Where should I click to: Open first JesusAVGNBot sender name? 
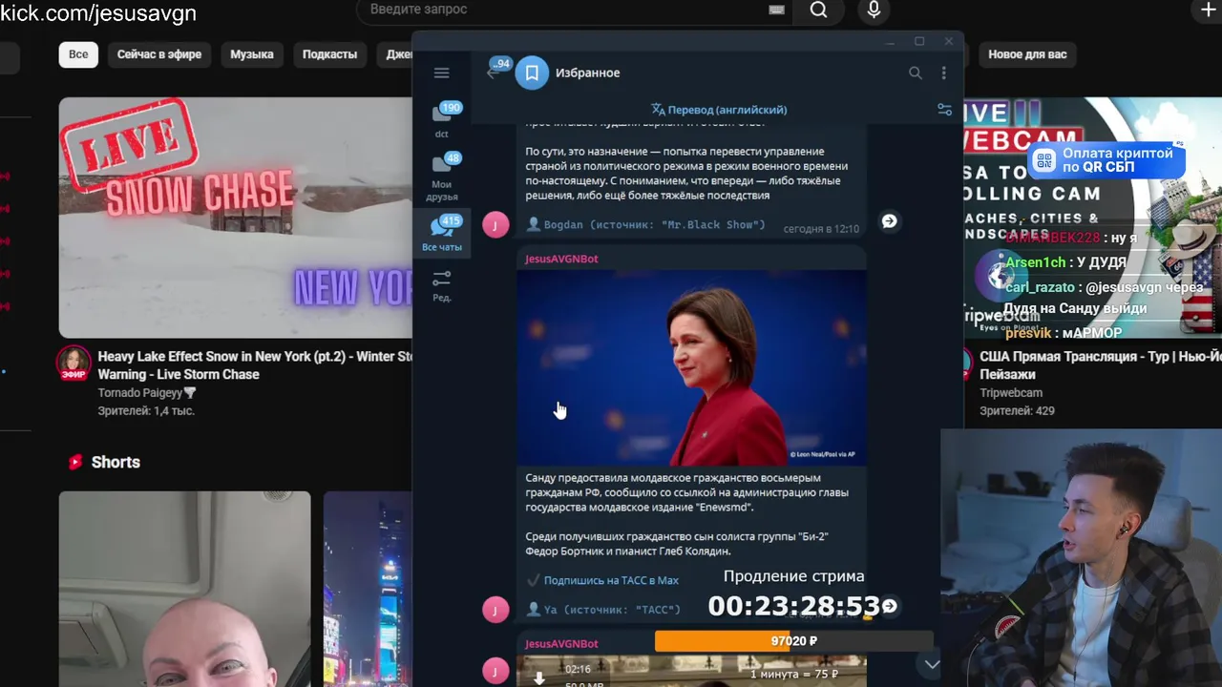[x=561, y=259]
